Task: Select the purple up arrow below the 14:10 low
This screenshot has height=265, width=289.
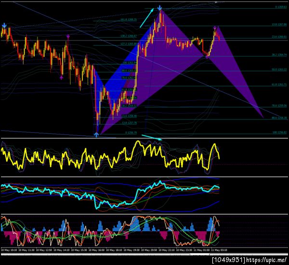Action: pos(61,77)
